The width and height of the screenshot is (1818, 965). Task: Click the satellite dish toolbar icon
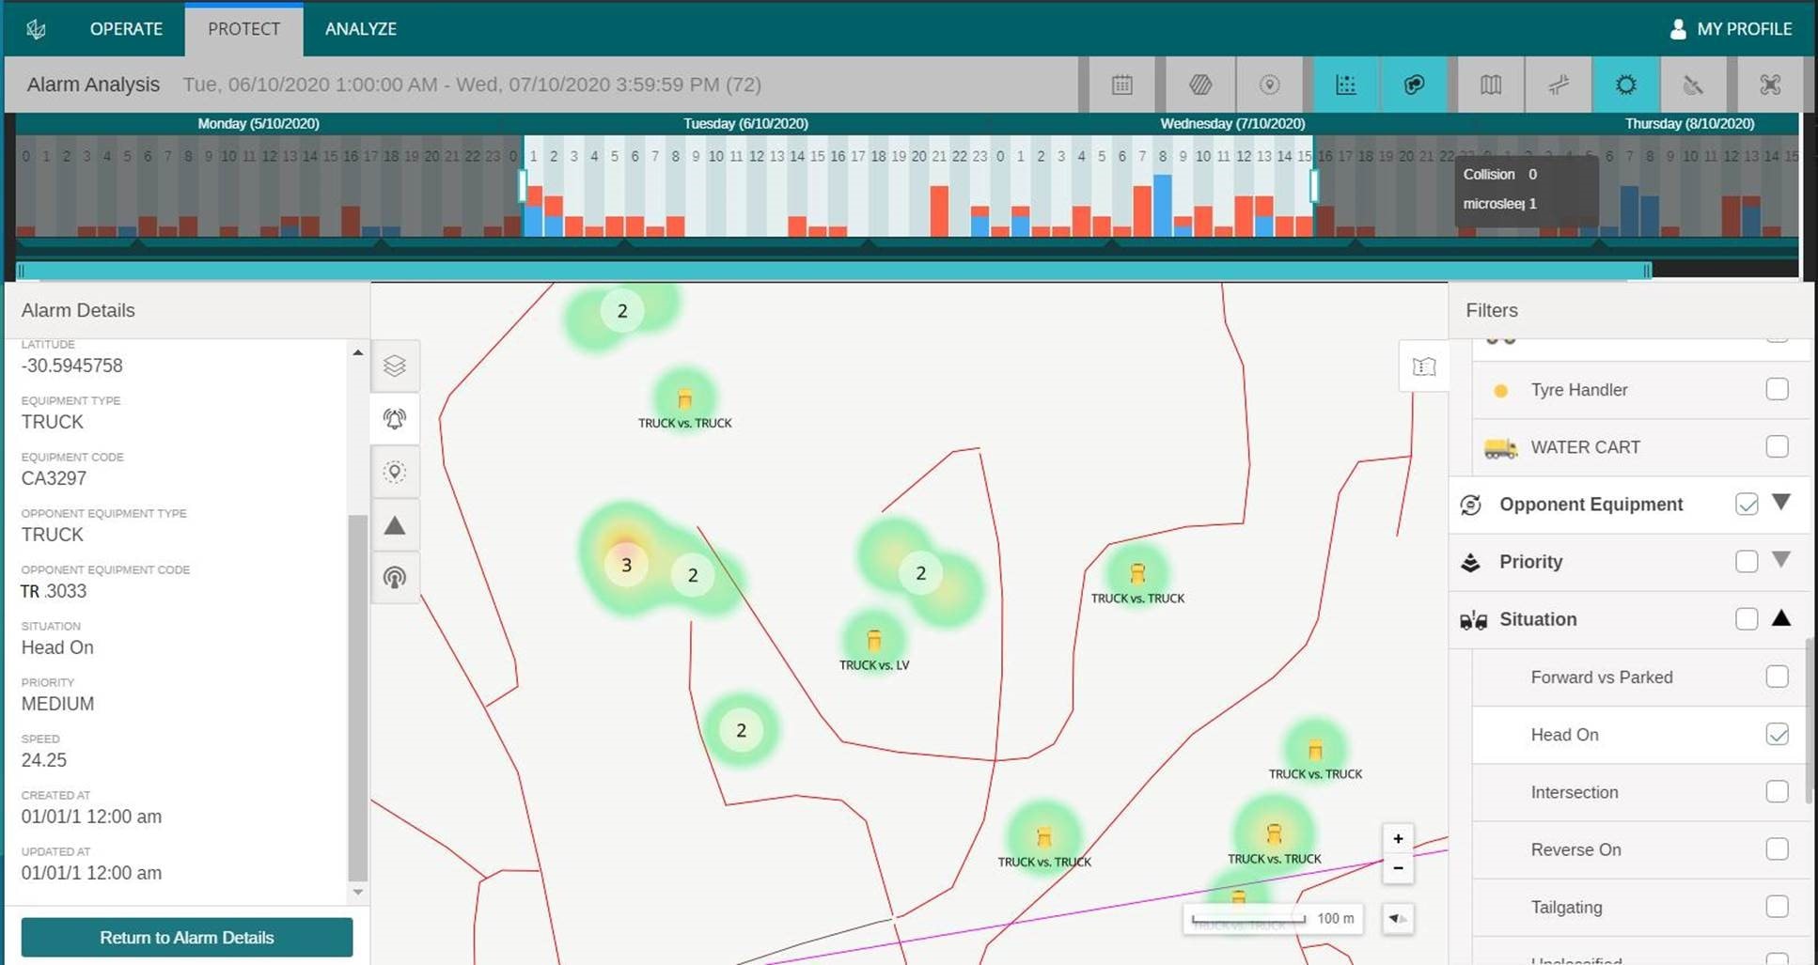1693,85
